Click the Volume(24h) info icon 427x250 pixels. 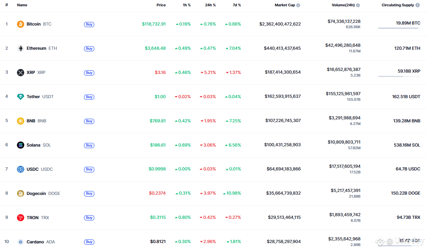click(358, 5)
